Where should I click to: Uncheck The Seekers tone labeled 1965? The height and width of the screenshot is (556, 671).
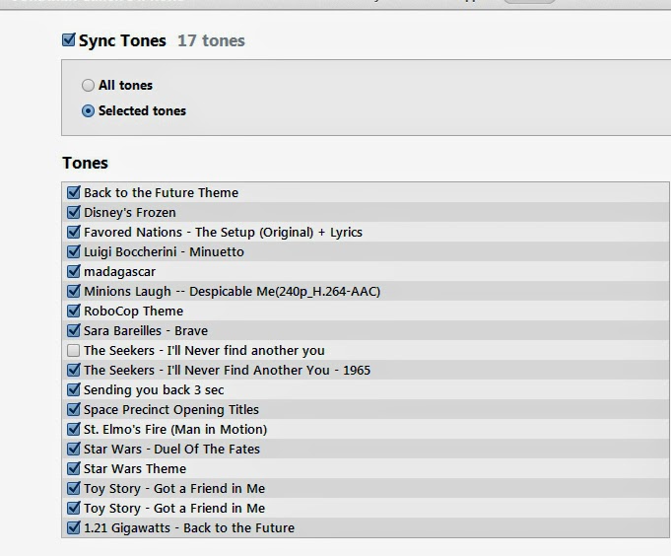(x=74, y=371)
